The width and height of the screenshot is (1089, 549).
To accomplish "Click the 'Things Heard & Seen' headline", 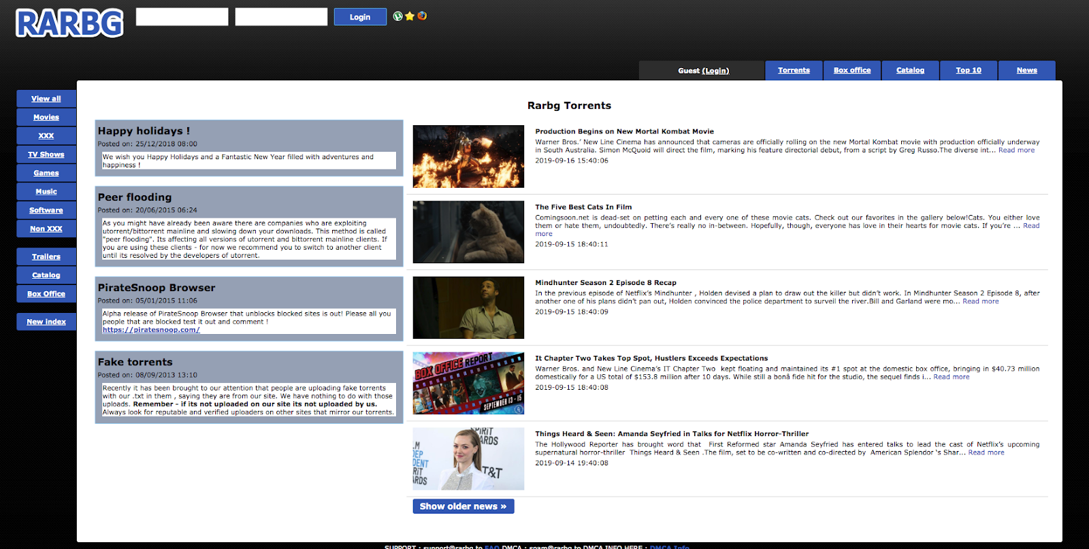I will (x=672, y=433).
